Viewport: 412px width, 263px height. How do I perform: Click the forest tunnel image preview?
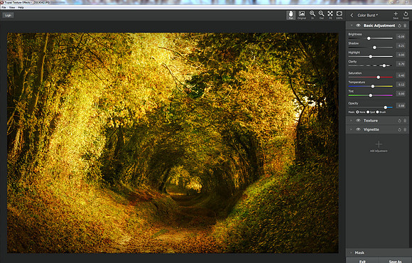point(173,143)
